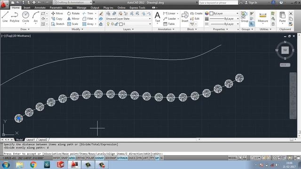The image size is (301, 169).
Task: Open the layer 0 dropdown list
Action: [150, 24]
